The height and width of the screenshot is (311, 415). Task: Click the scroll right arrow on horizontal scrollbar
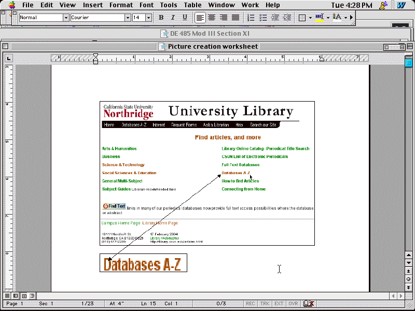(x=401, y=296)
